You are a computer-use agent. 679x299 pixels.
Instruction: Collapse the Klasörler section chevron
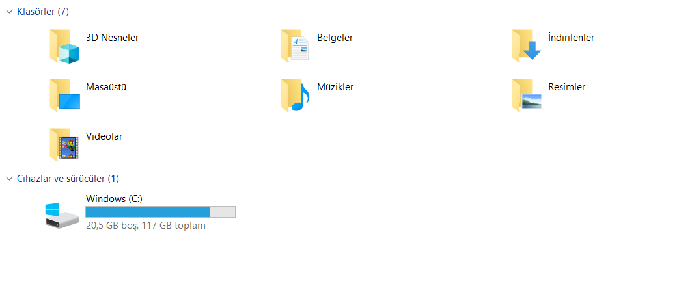tap(10, 12)
